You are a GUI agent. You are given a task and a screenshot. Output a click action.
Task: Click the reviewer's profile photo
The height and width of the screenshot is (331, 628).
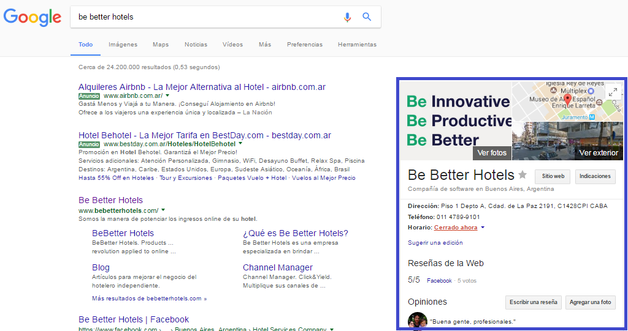click(417, 321)
